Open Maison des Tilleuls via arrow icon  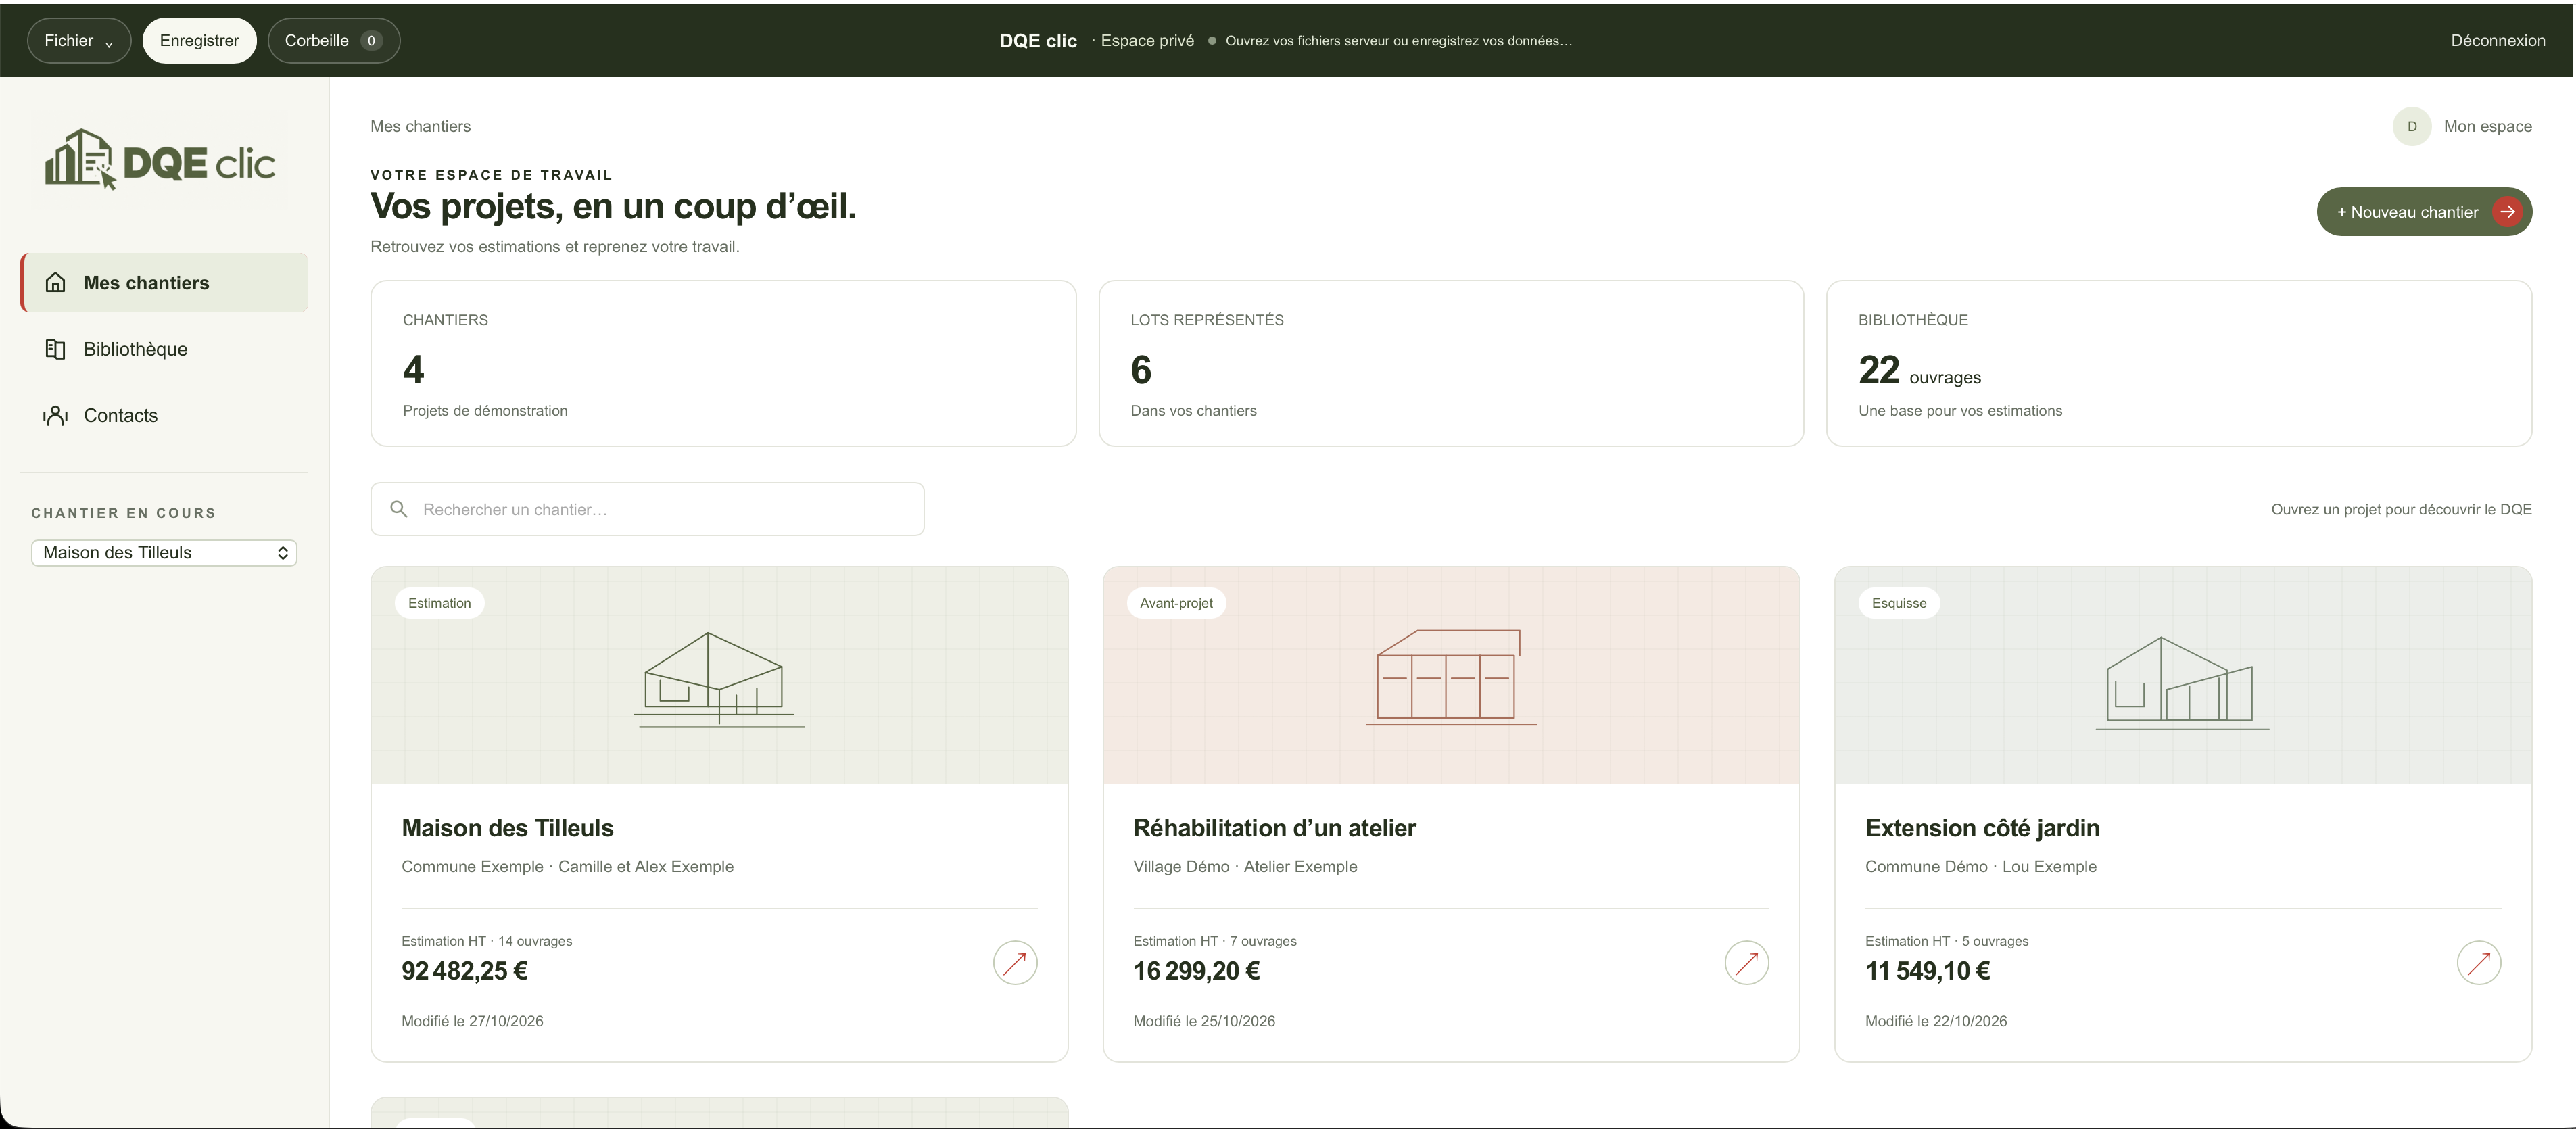pyautogui.click(x=1015, y=963)
